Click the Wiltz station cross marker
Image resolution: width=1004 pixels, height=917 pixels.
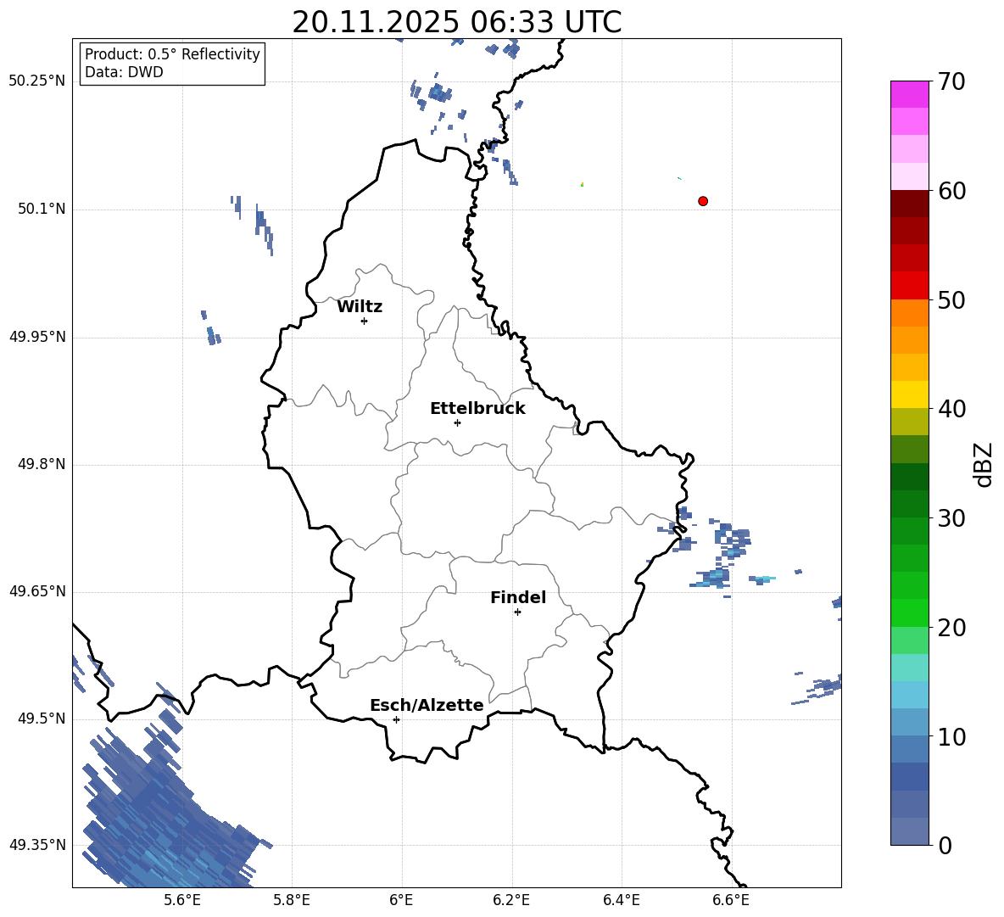point(364,321)
